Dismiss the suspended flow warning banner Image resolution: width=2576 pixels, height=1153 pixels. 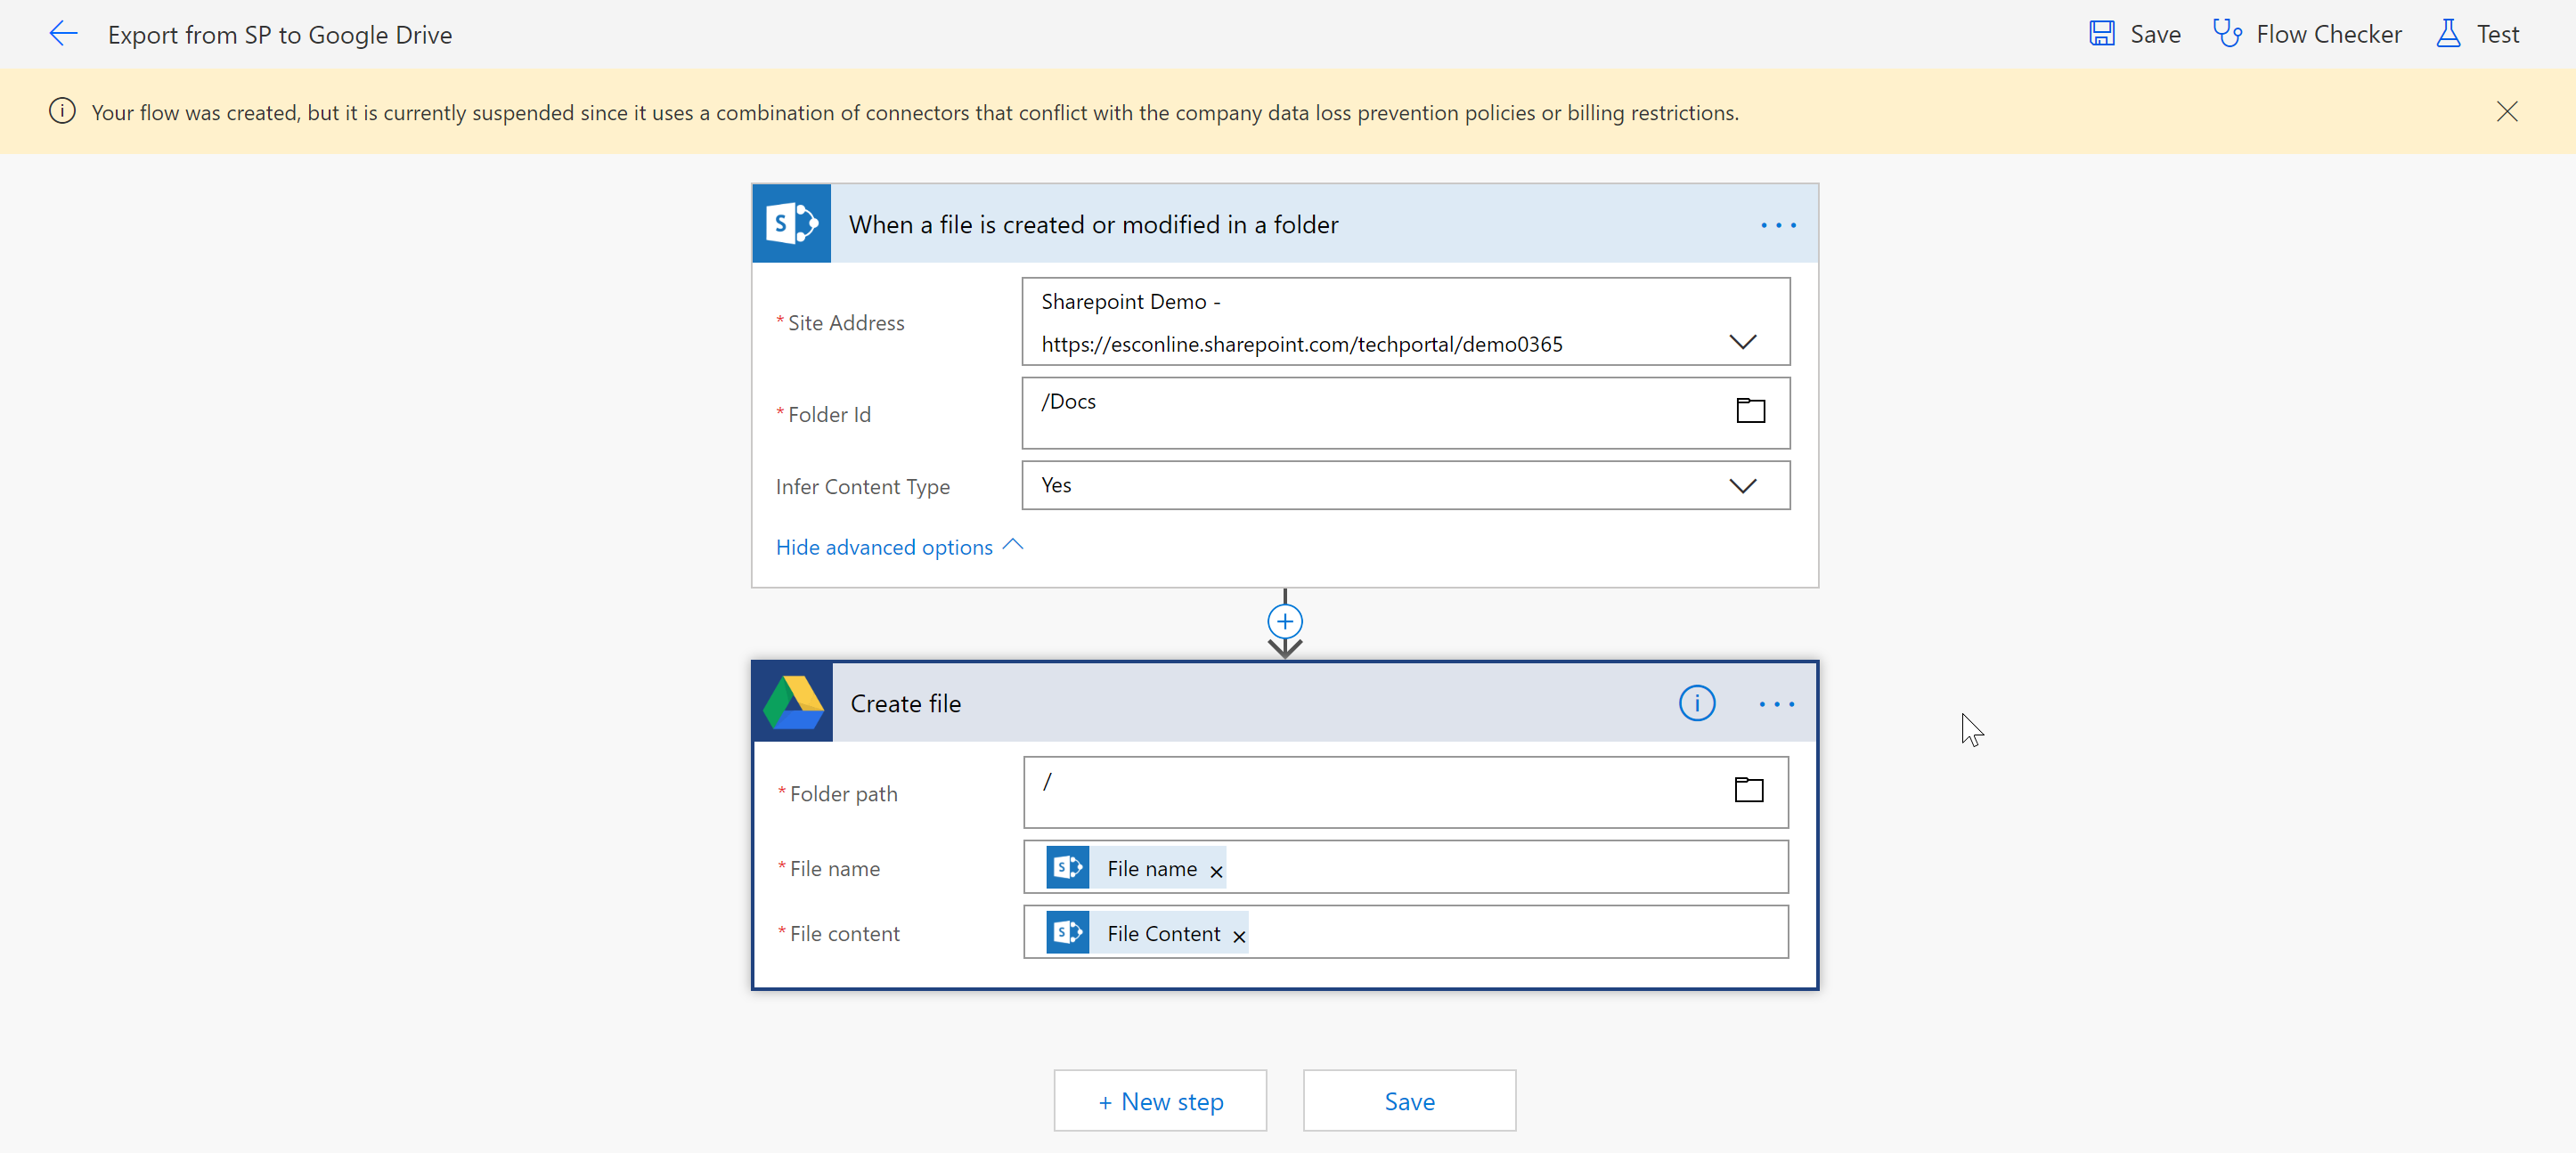point(2506,111)
